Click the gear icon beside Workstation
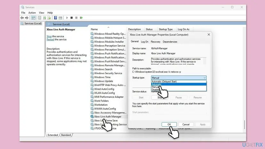This screenshot has height=149, width=265. point(92,105)
